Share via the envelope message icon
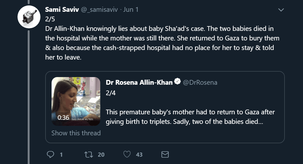 tap(165, 155)
